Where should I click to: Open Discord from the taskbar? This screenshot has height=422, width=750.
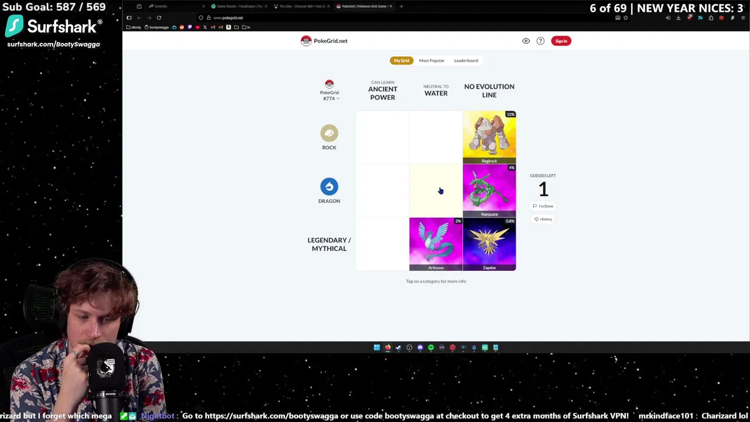[x=420, y=348]
